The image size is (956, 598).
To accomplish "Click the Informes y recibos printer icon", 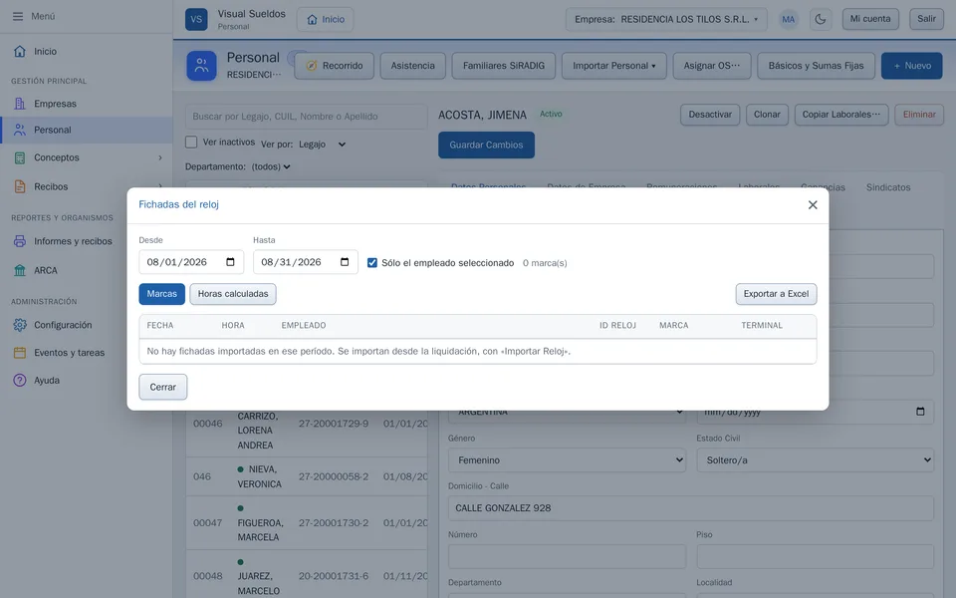I will point(20,241).
